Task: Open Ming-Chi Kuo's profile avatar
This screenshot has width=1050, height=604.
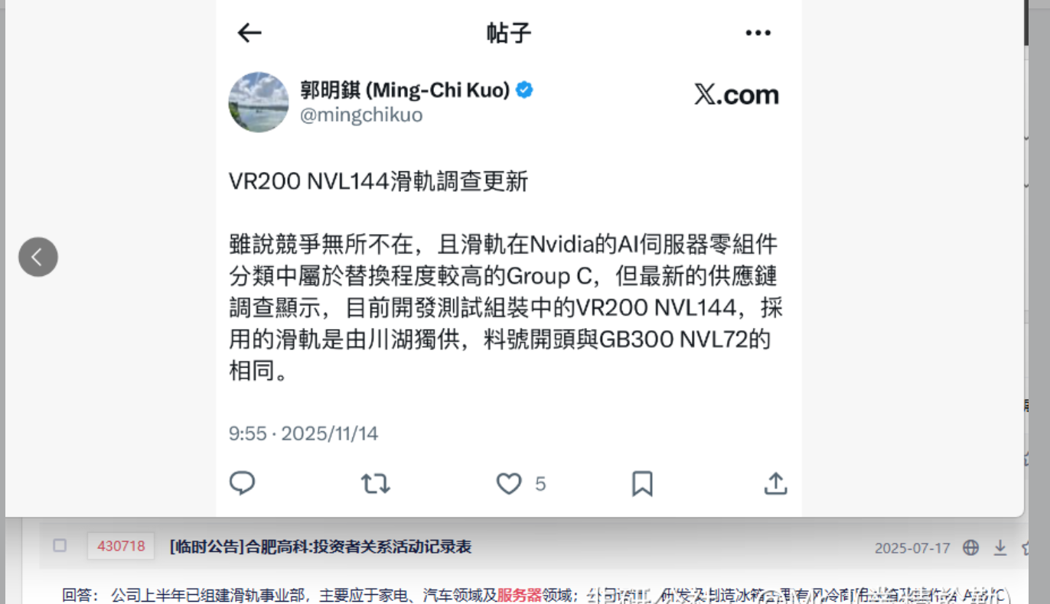Action: click(x=259, y=102)
